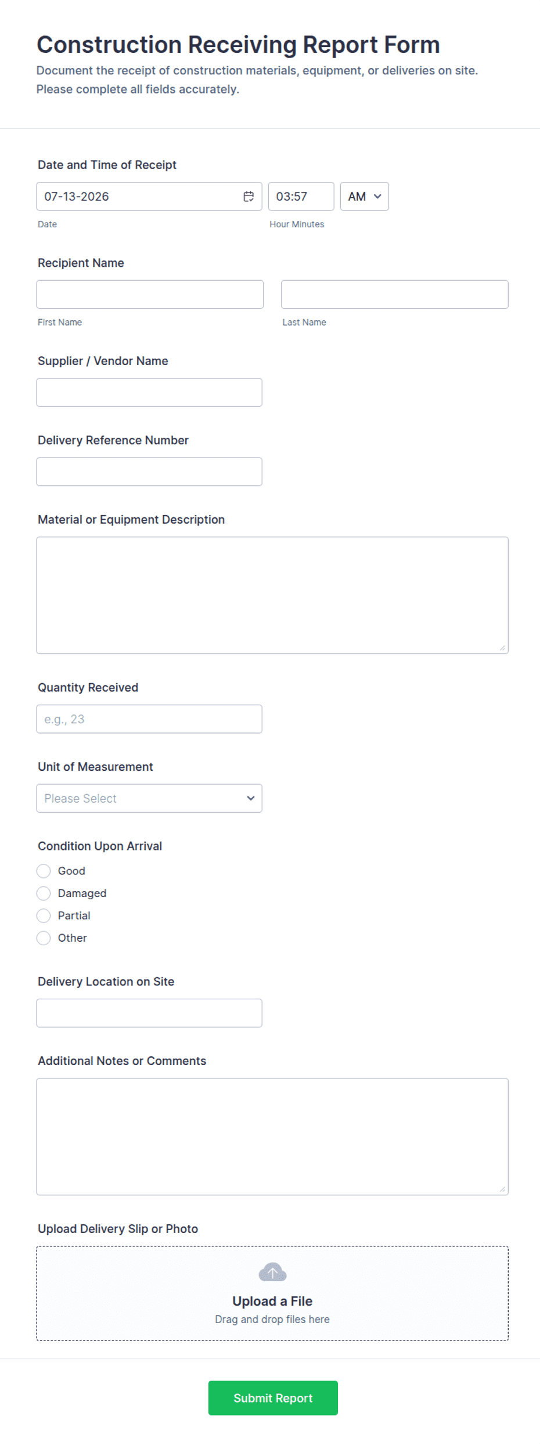The height and width of the screenshot is (1444, 540).
Task: Open the AM/PM selector dropdown
Action: point(365,196)
